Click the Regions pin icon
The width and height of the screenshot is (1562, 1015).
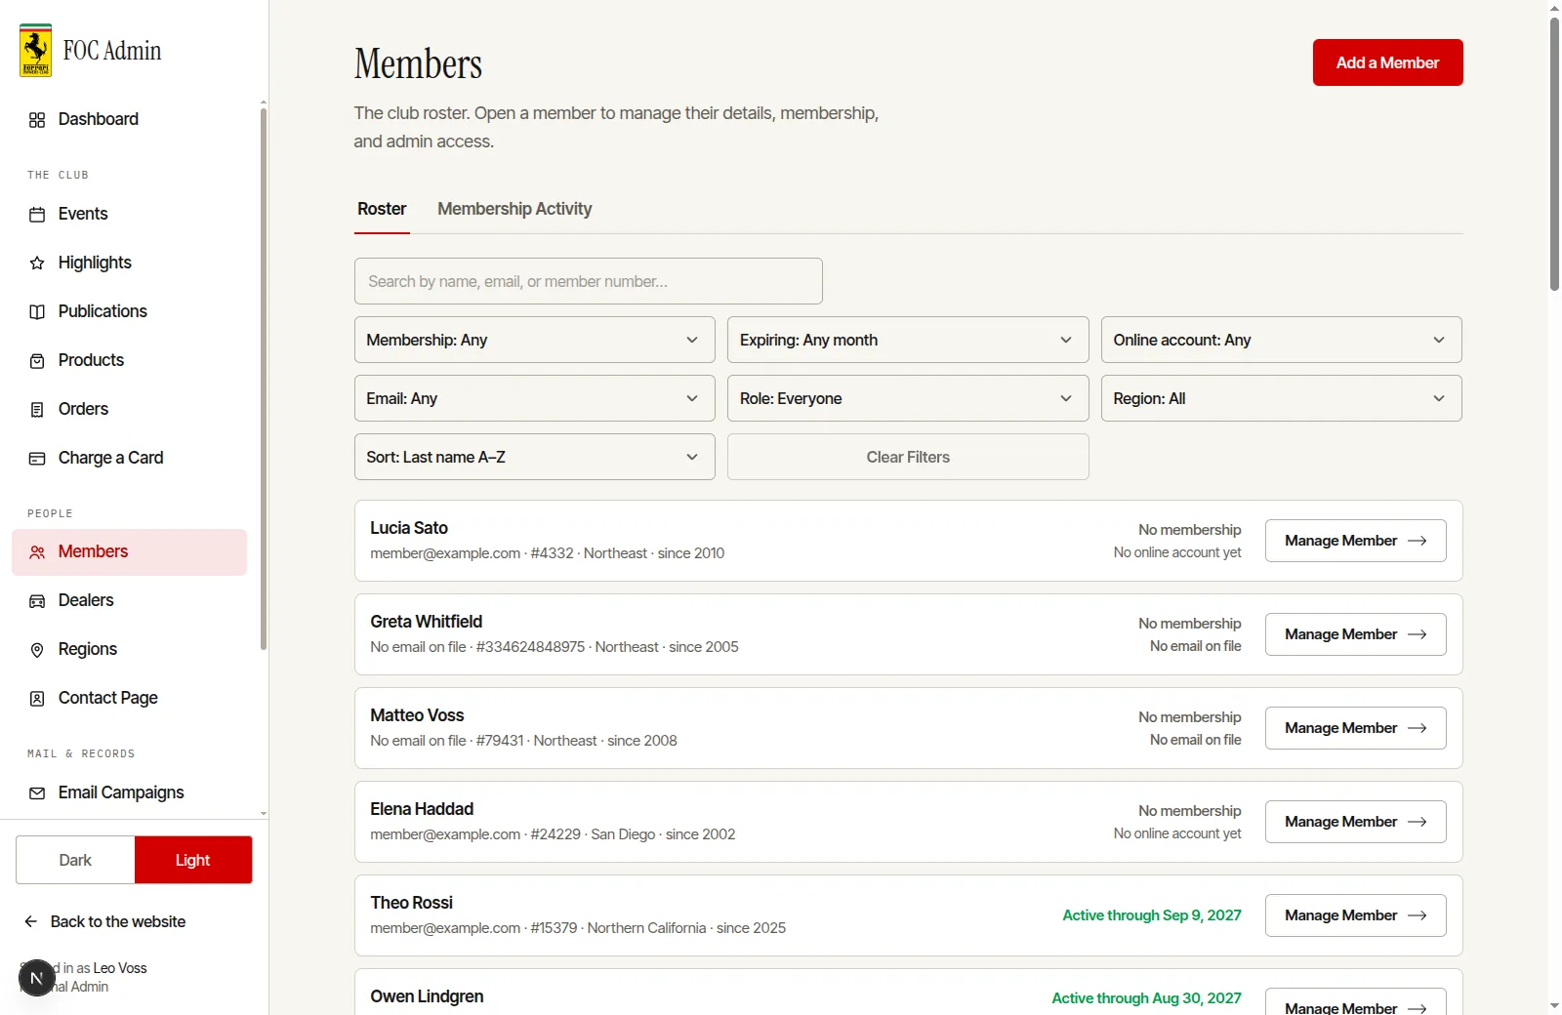[x=37, y=650]
